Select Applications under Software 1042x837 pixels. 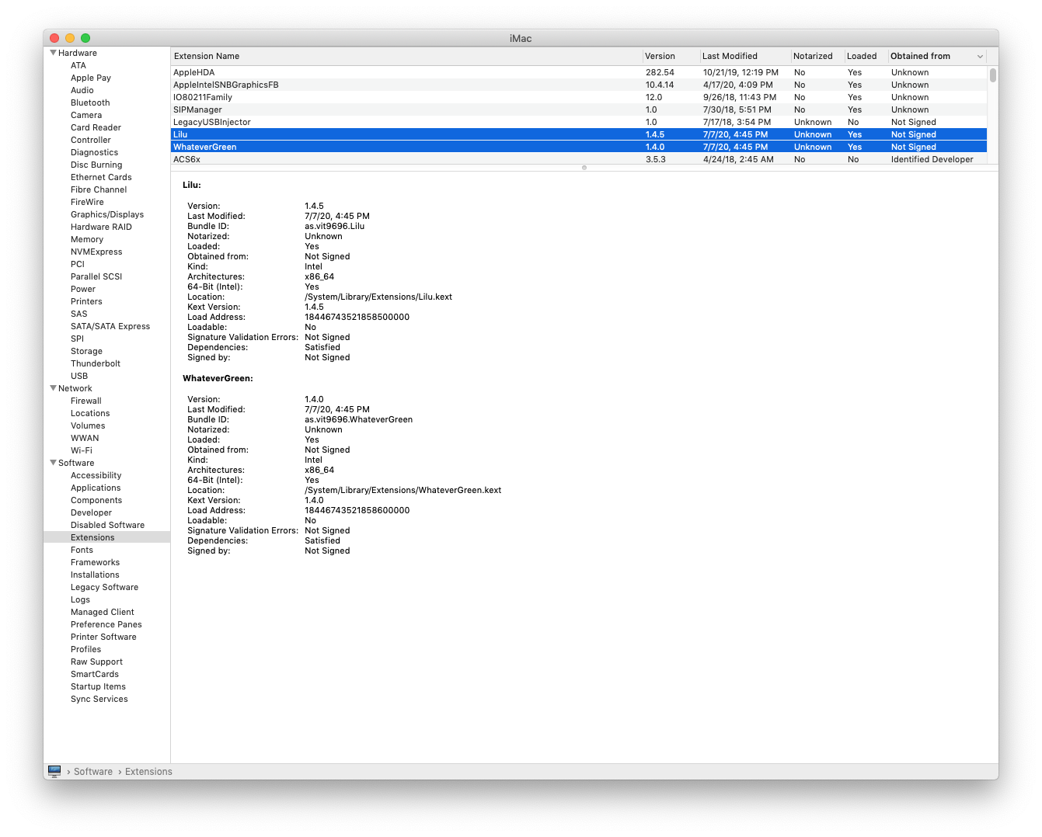[x=96, y=488]
